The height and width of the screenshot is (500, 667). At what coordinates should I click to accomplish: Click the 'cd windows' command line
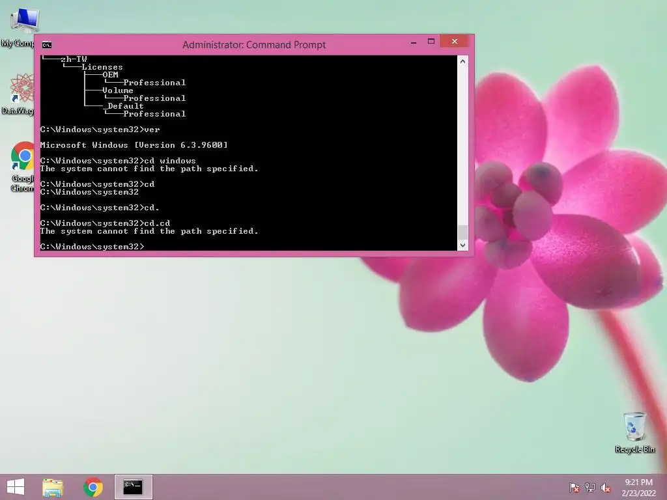pos(118,161)
